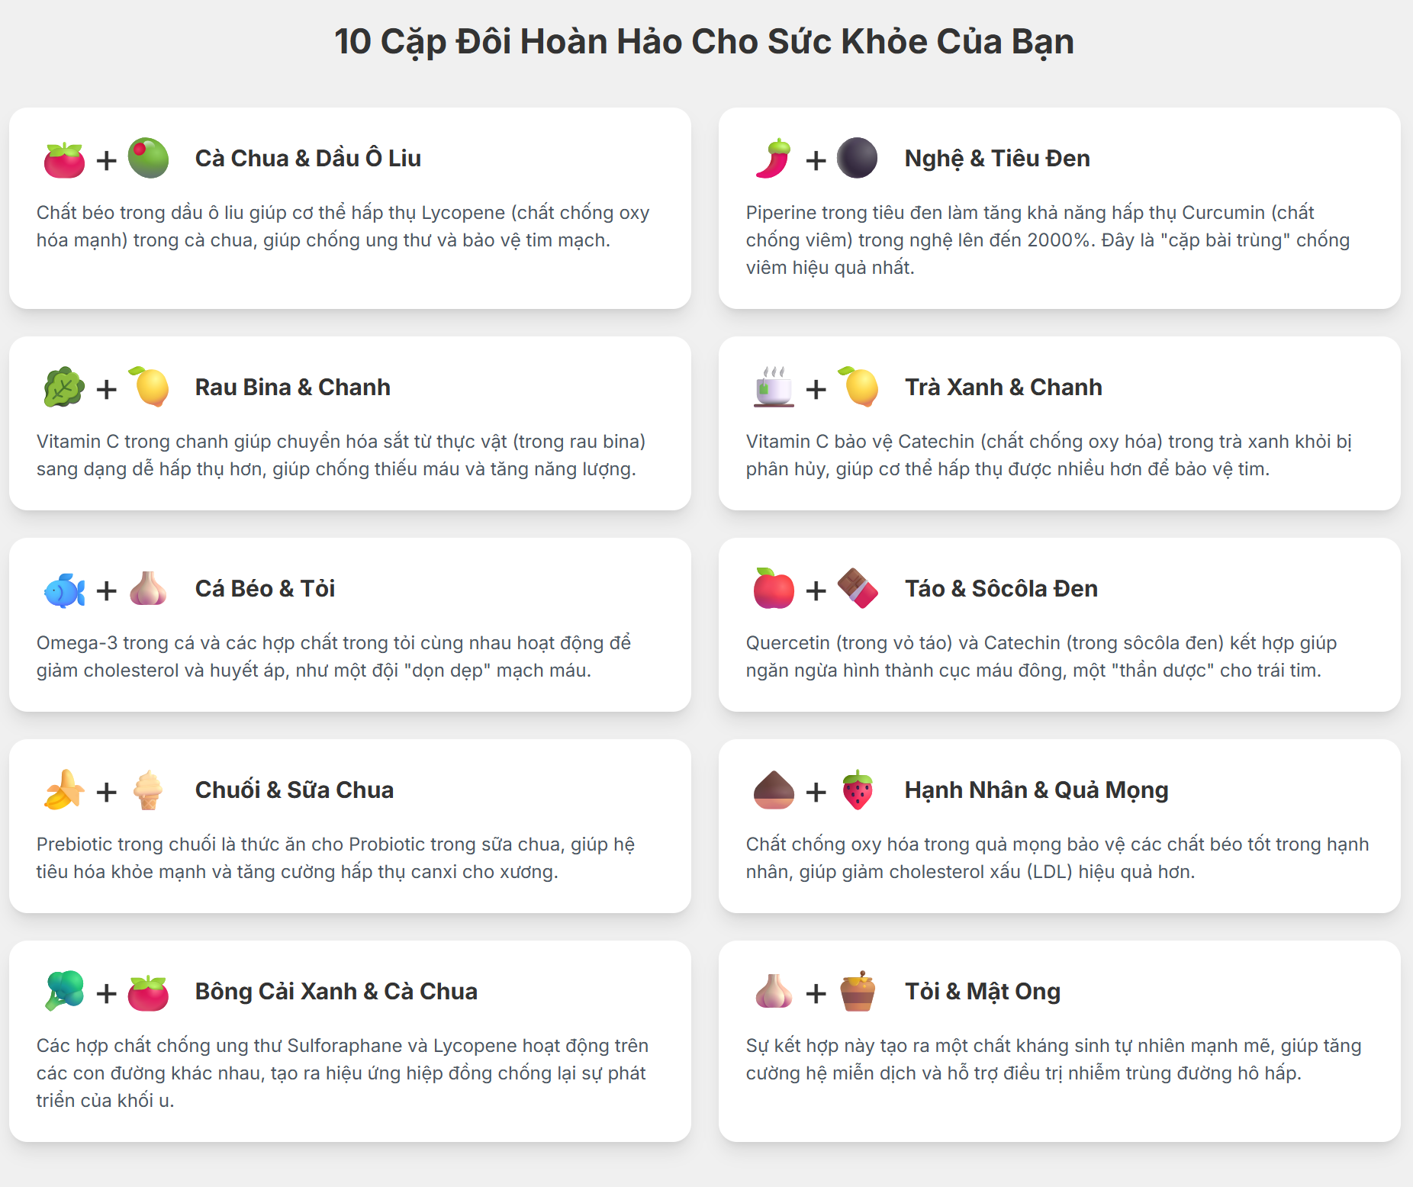This screenshot has width=1413, height=1187.
Task: Click the "Tỏi & Mật Ong" card title
Action: (982, 991)
